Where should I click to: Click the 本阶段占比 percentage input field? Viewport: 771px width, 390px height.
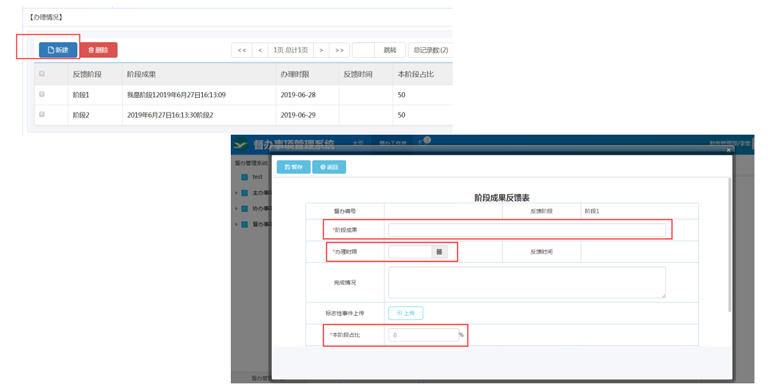point(423,335)
